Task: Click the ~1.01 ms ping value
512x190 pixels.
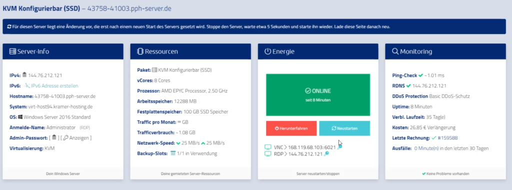Action: (x=434, y=75)
